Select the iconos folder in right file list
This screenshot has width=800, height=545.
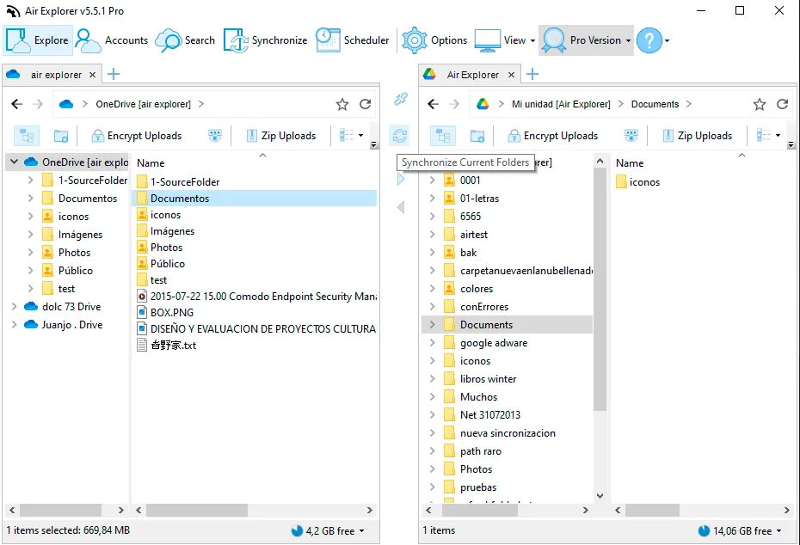coord(637,182)
